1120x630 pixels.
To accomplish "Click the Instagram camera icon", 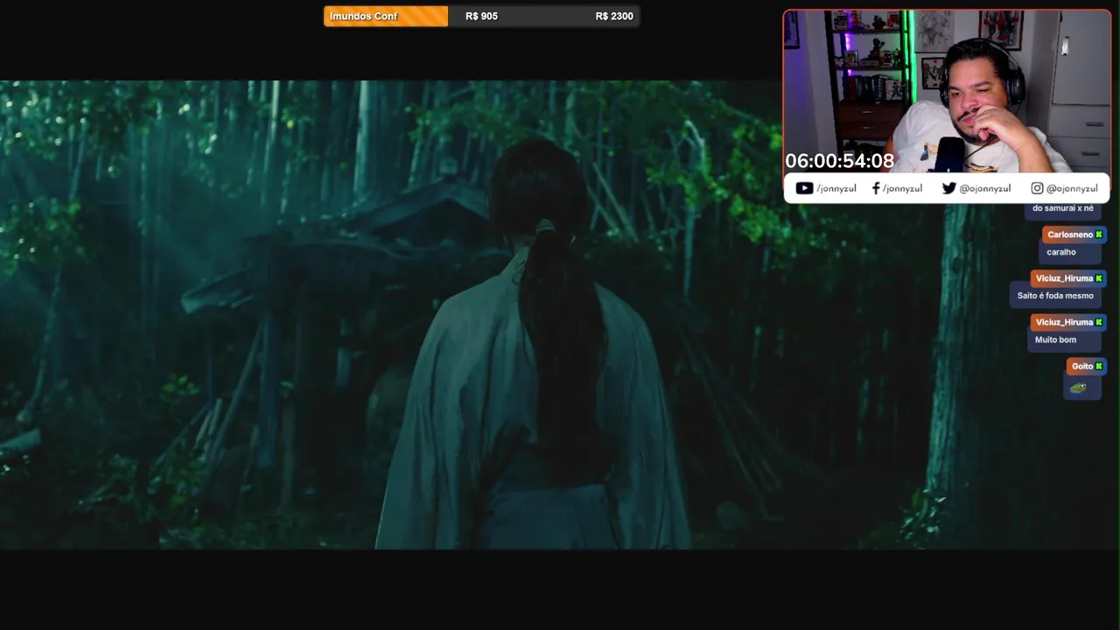I will point(1037,188).
